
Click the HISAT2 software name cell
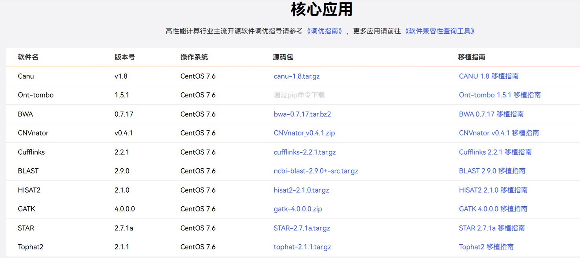coord(29,190)
